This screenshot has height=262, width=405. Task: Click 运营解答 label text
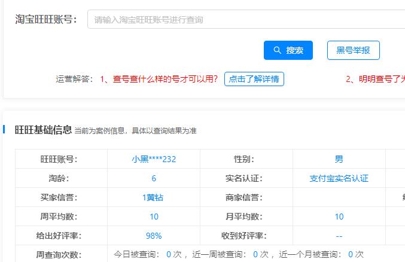tap(74, 79)
